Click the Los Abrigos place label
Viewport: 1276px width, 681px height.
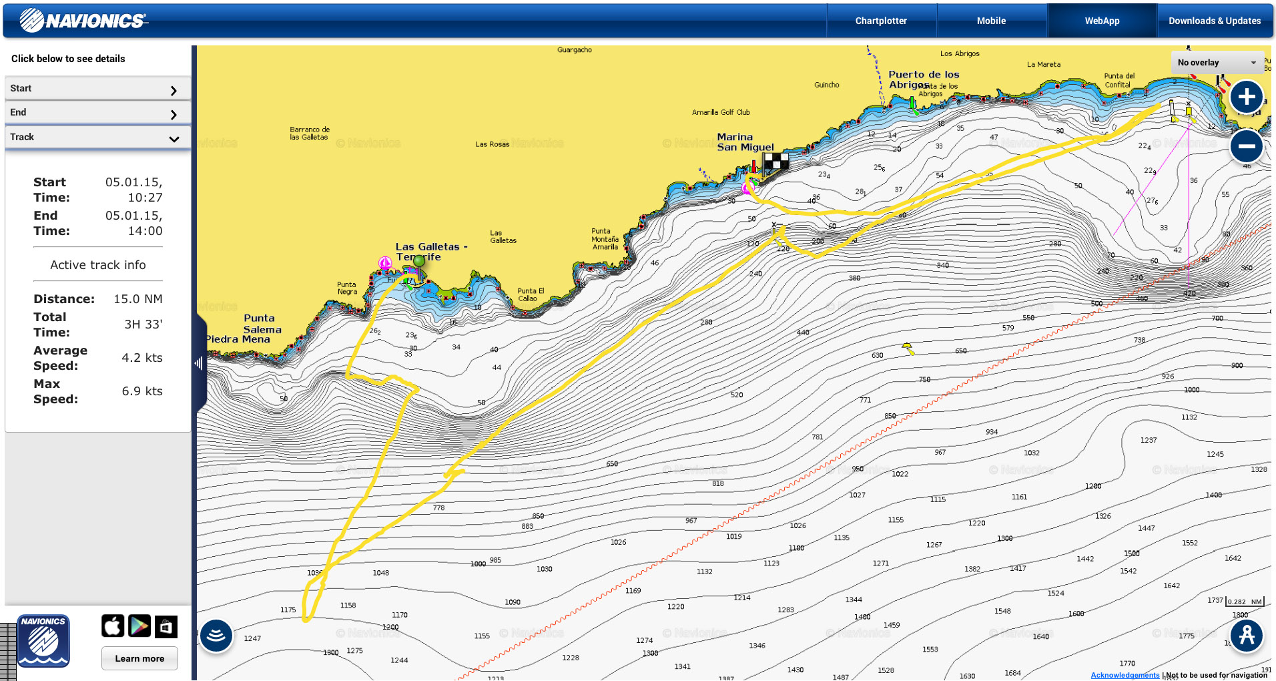960,53
